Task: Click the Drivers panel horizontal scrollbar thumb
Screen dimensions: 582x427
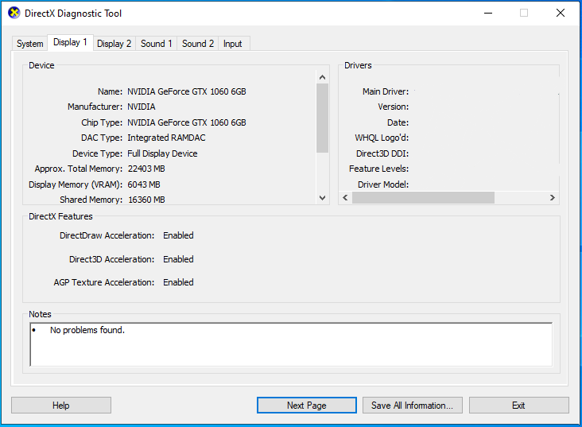Action: 423,198
